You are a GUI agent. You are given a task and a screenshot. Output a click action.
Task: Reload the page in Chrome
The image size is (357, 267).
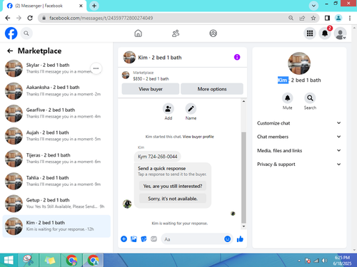(30, 18)
